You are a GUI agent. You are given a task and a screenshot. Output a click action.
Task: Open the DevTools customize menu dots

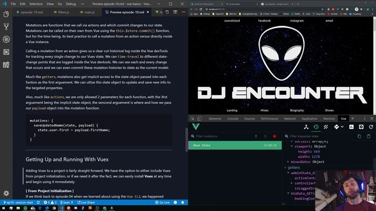click(x=364, y=118)
